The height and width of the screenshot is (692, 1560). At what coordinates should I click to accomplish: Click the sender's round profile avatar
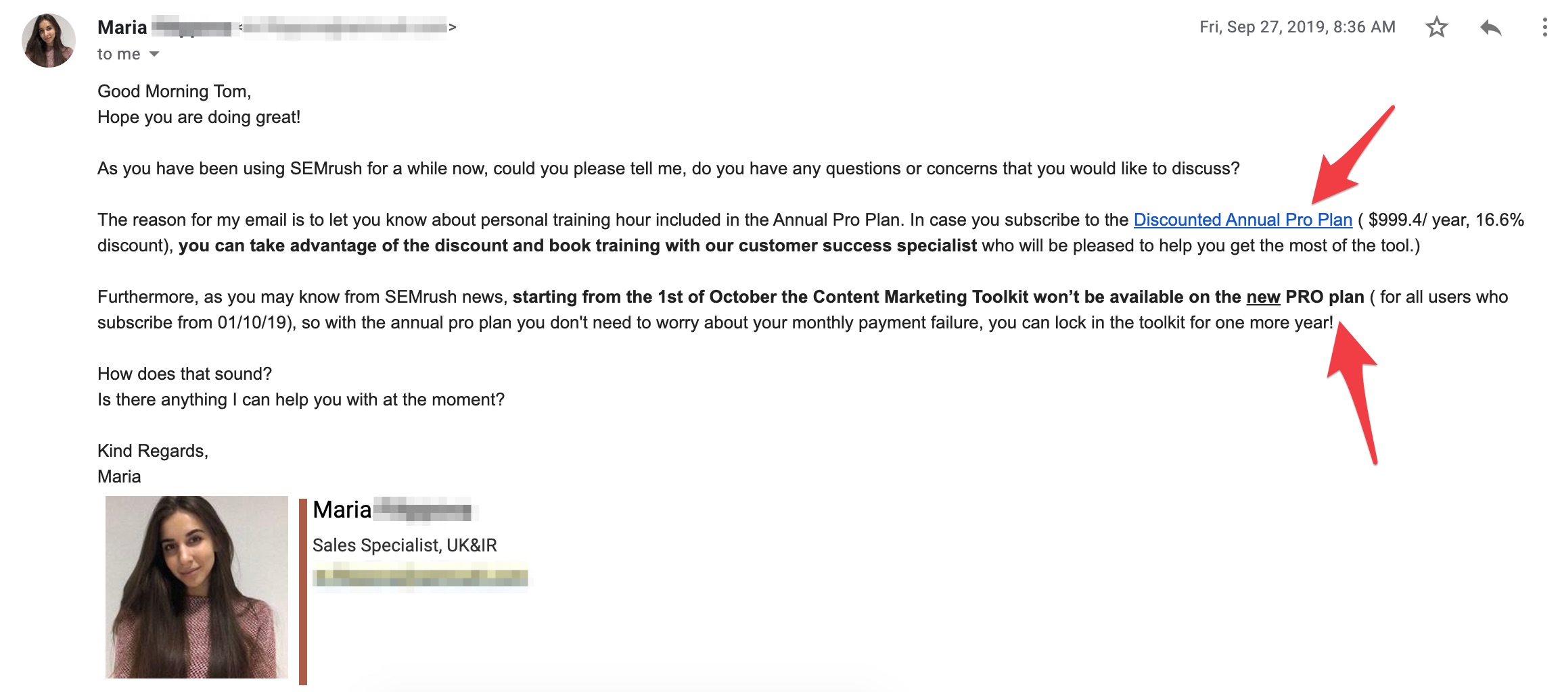point(49,40)
